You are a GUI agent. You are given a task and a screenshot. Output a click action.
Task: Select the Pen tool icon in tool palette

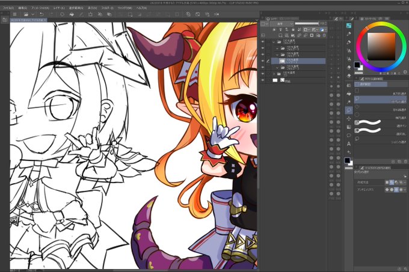(349, 34)
